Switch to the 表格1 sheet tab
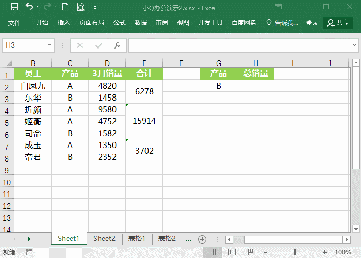 pyautogui.click(x=137, y=238)
